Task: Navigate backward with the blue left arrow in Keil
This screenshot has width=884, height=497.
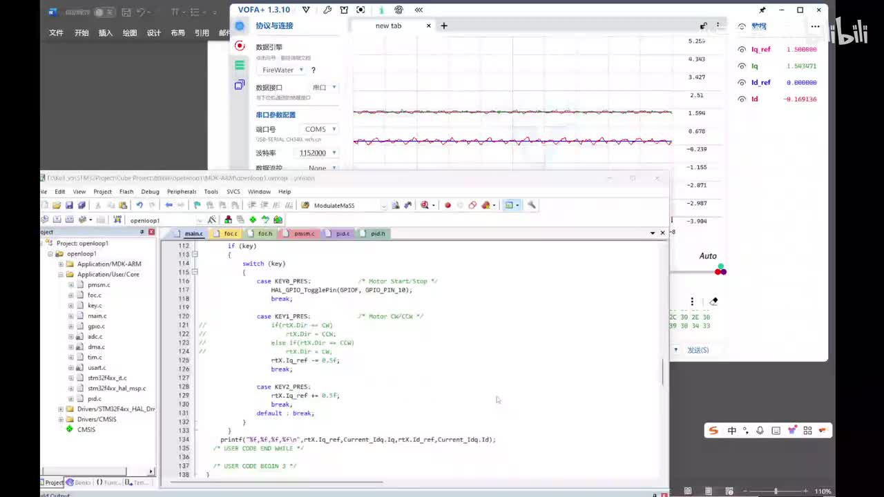Action: tap(169, 205)
